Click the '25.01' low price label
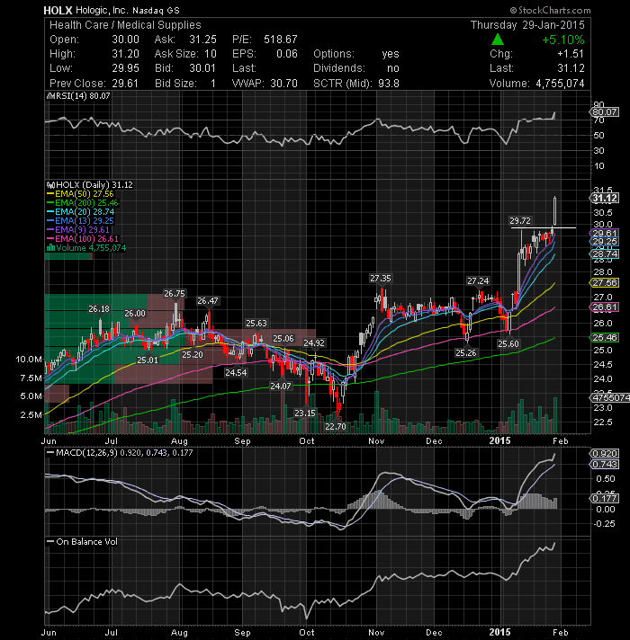The image size is (630, 640). click(147, 360)
